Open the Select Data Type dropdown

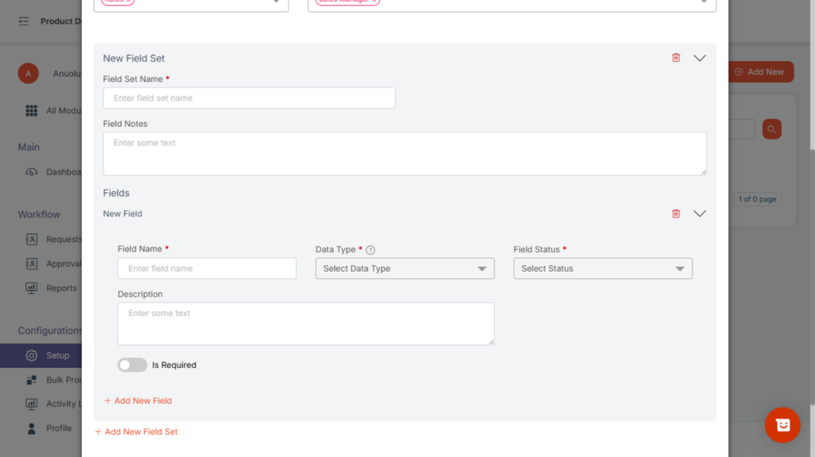click(x=404, y=269)
